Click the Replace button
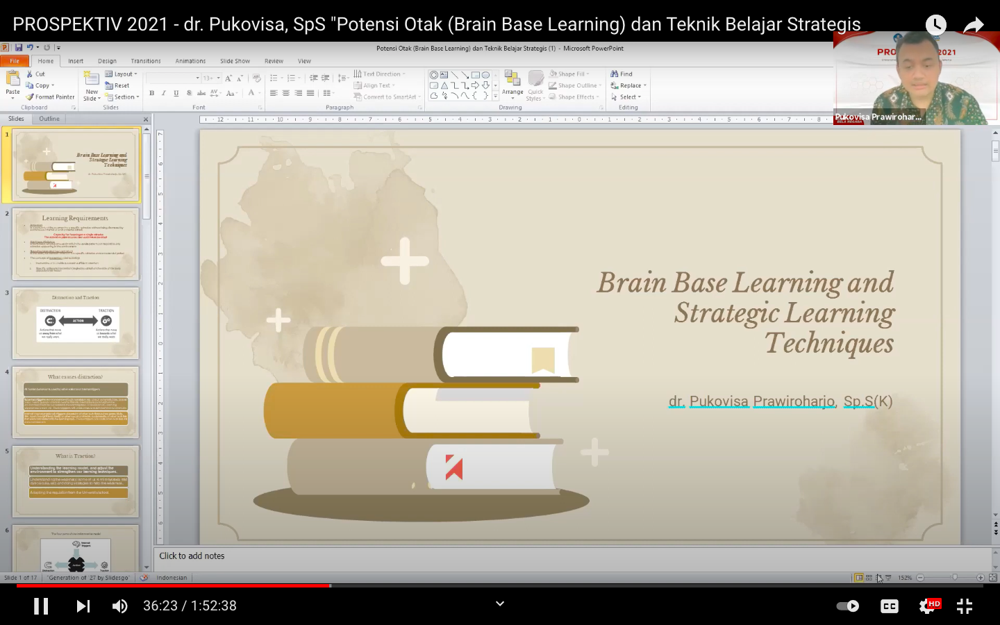 (x=629, y=85)
